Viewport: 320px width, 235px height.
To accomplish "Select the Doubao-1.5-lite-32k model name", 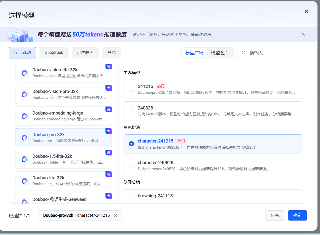I will pos(52,156).
